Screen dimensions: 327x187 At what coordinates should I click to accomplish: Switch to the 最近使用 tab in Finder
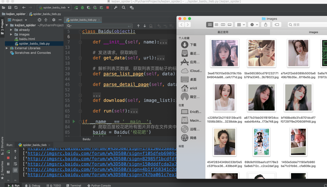point(223,32)
